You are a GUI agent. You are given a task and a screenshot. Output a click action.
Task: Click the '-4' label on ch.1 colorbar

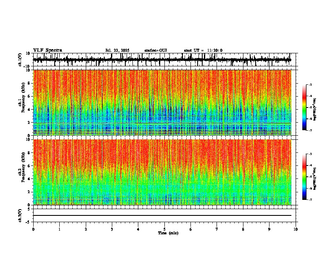point(310,96)
